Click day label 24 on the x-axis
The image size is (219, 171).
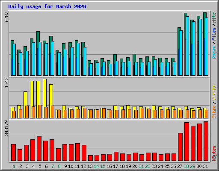coord(160,166)
